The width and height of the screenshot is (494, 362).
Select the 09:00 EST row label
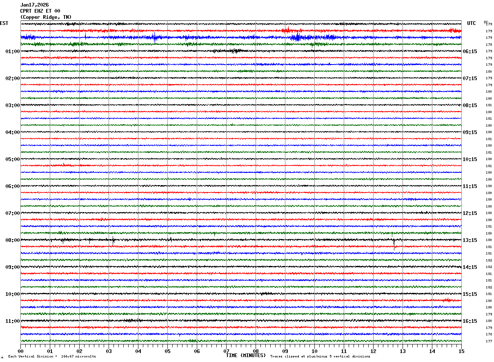(x=13, y=267)
